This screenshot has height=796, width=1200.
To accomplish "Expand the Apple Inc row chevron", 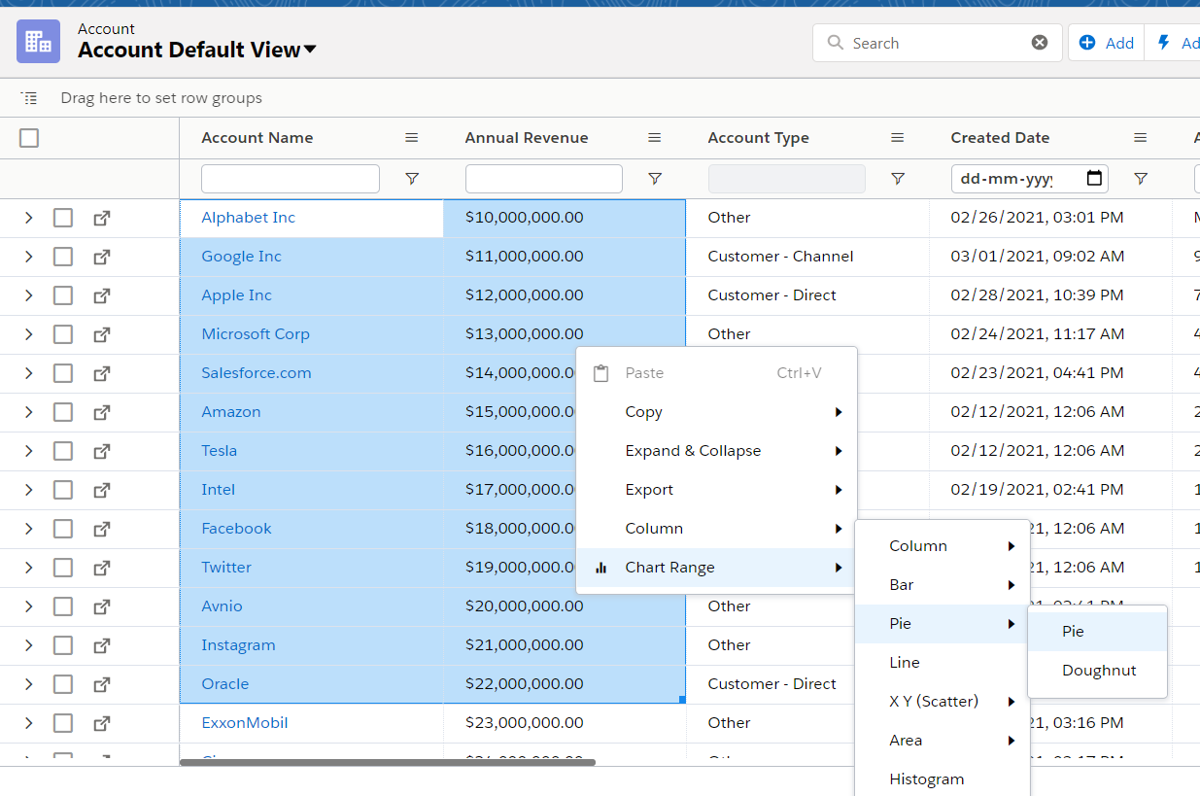I will point(28,295).
